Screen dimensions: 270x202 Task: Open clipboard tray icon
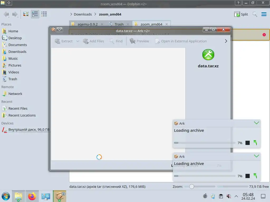click(221, 196)
